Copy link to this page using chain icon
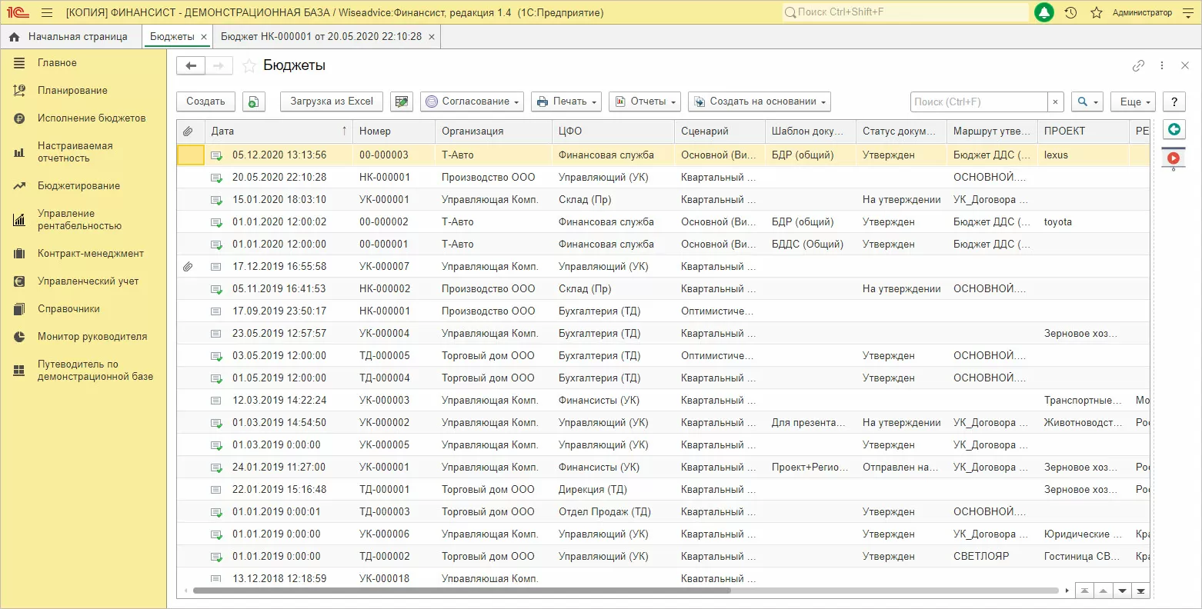The width and height of the screenshot is (1202, 609). point(1138,66)
